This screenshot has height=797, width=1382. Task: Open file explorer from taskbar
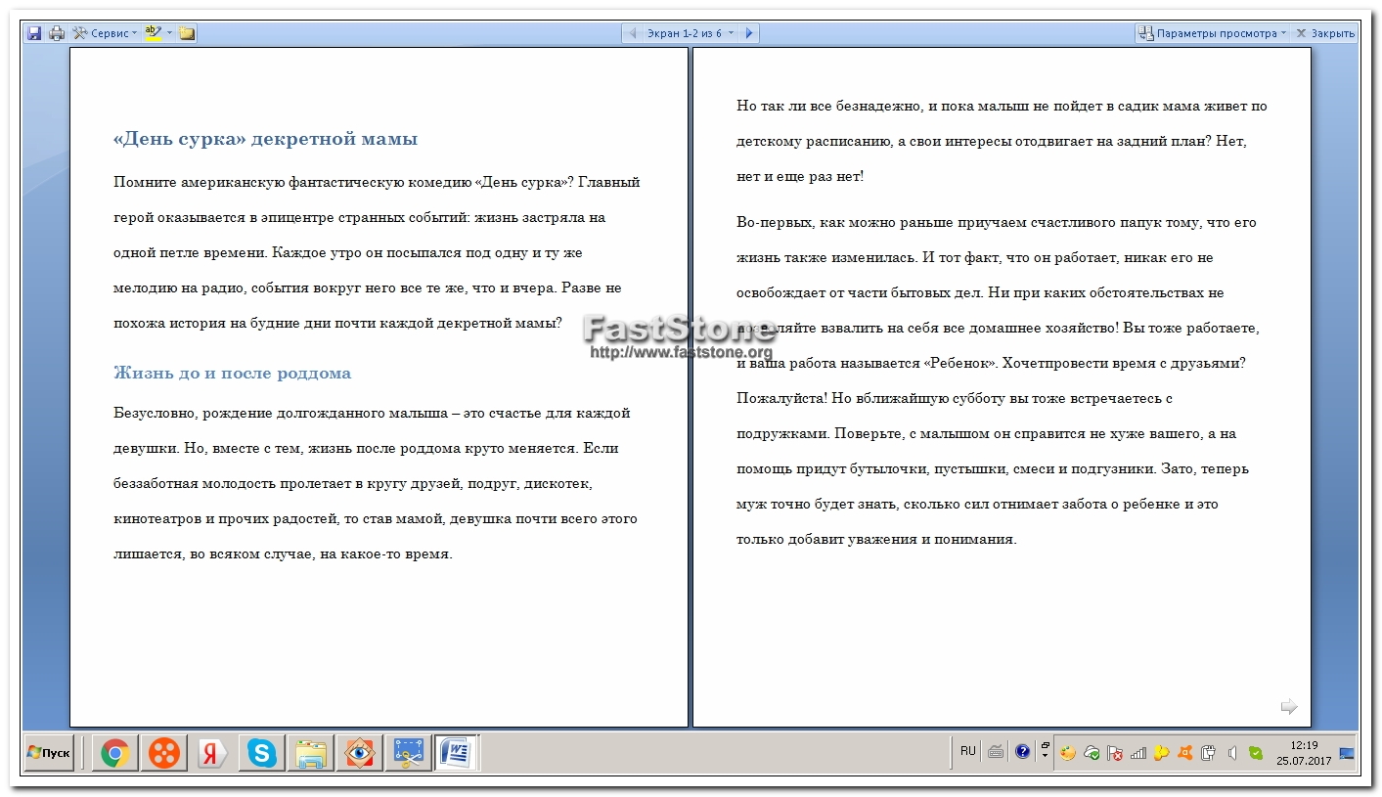coord(311,753)
